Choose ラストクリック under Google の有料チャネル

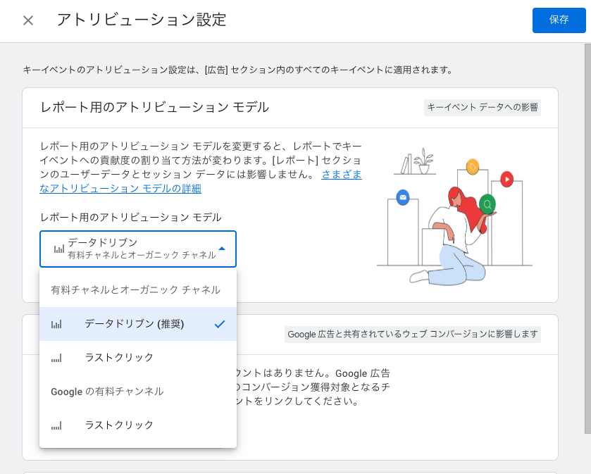click(x=119, y=425)
